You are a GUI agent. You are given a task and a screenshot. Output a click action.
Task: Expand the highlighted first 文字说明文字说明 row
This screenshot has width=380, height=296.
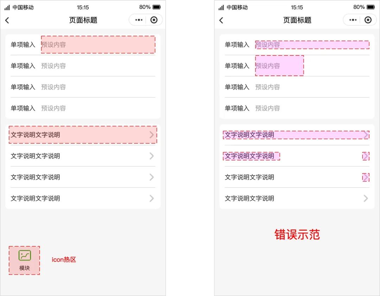point(83,135)
